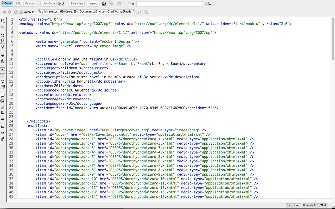Switch to Design view
The height and width of the screenshot is (209, 335).
[x=29, y=3]
